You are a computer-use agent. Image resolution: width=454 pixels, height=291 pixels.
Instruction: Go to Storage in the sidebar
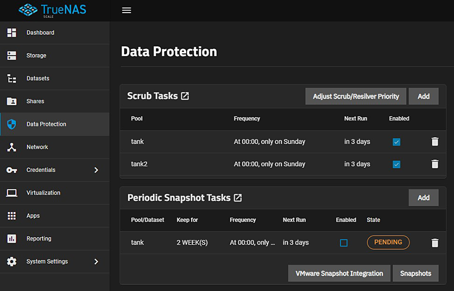pyautogui.click(x=36, y=55)
